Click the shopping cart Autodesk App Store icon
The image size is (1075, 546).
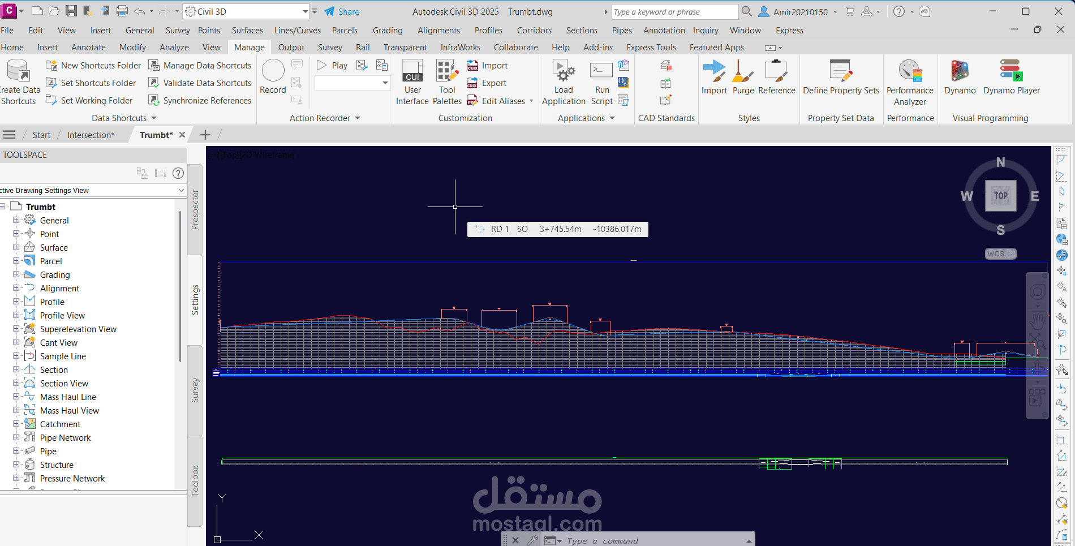(x=850, y=11)
